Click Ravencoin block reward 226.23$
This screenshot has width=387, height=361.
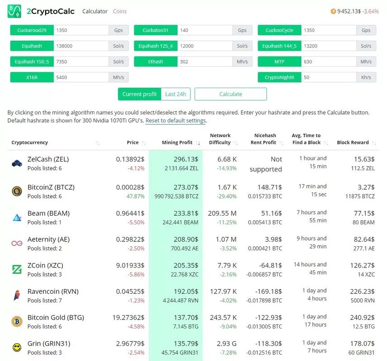[x=362, y=292]
